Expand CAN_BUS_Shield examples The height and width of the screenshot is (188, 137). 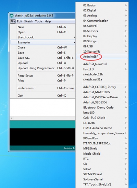(x=102, y=118)
